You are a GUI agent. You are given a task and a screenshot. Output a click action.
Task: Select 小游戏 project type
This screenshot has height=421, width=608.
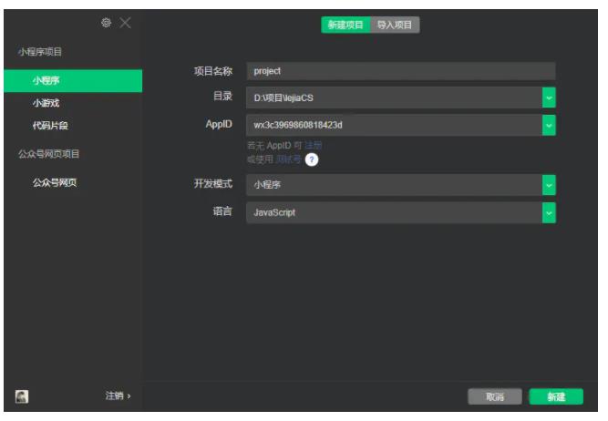pyautogui.click(x=46, y=103)
